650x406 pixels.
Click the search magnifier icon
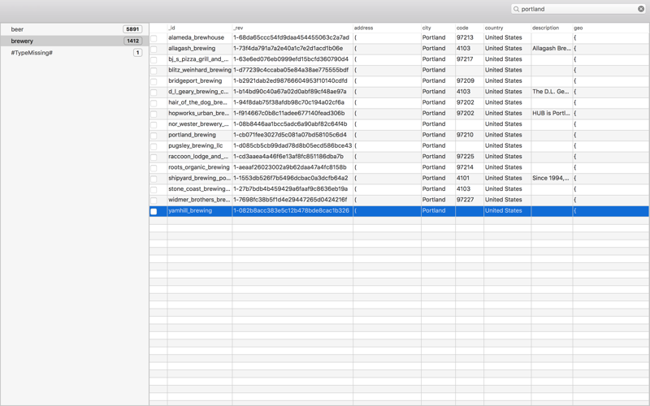[x=516, y=9]
